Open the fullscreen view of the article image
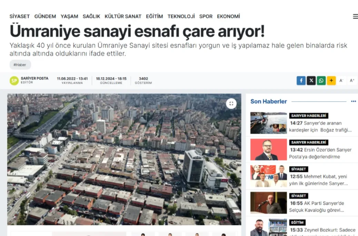This screenshot has width=358, height=236. coord(231,103)
